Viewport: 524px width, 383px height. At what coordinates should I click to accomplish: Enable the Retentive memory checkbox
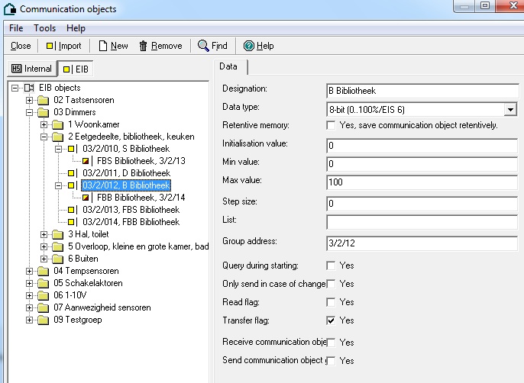331,125
